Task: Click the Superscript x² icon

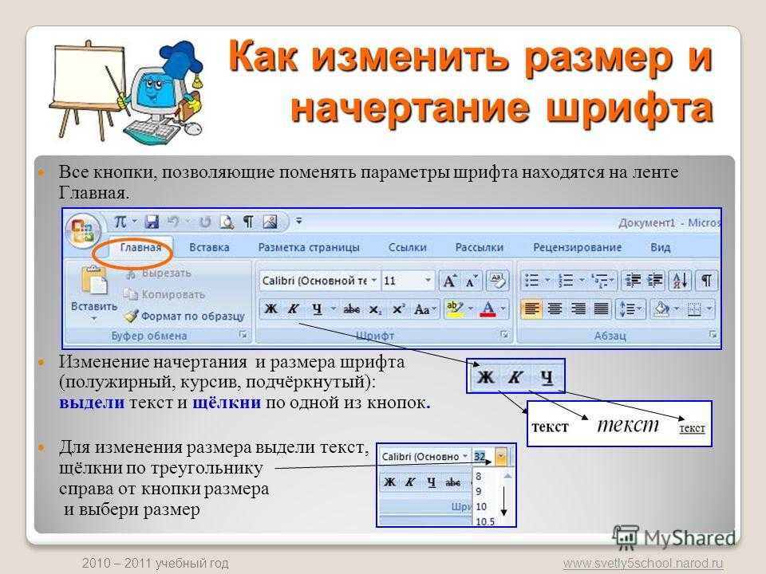Action: click(398, 309)
